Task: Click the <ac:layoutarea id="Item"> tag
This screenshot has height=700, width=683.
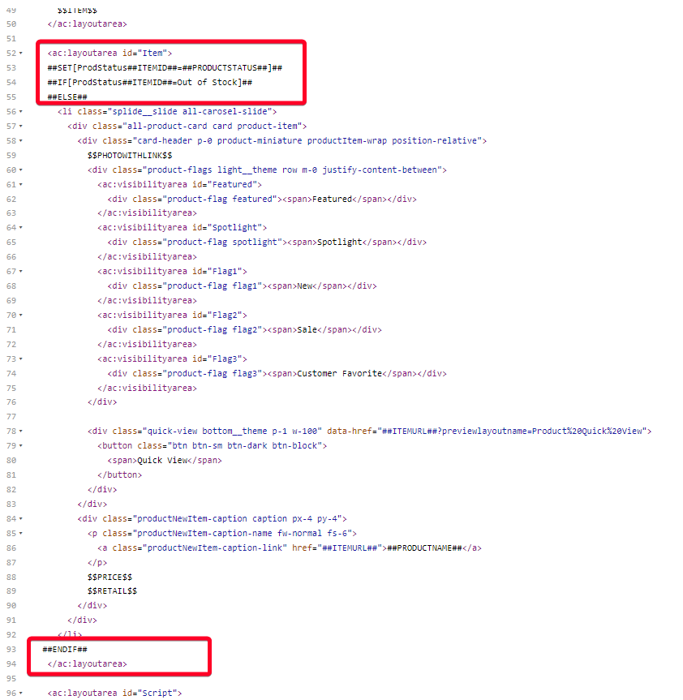Action: pyautogui.click(x=110, y=53)
